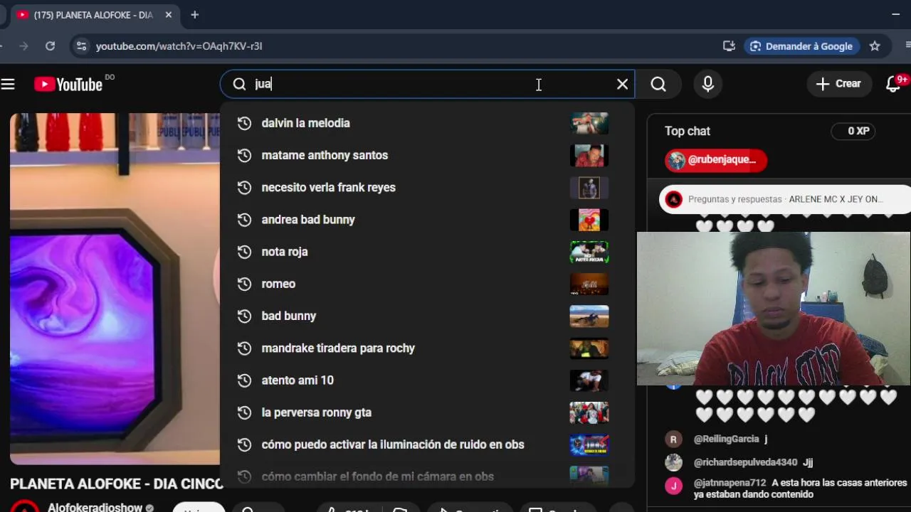Open the YouTube guide hamburger menu

tap(8, 85)
